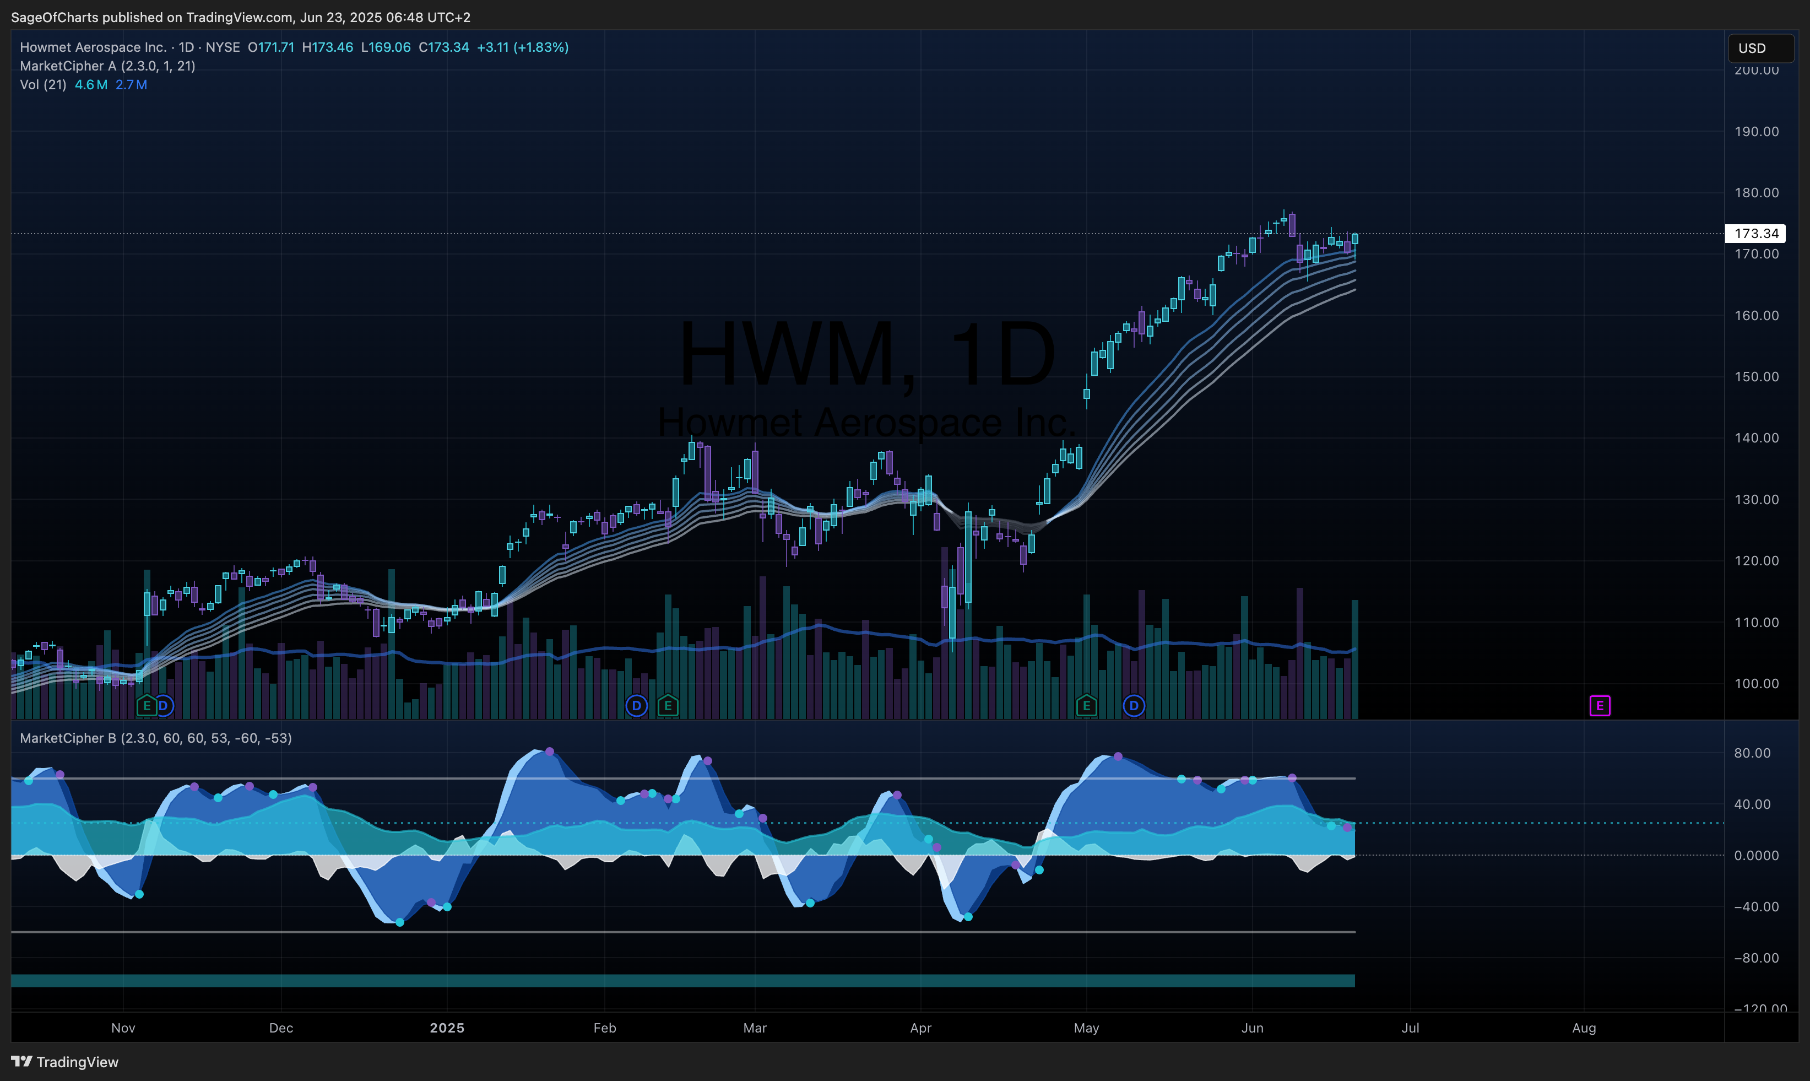This screenshot has width=1810, height=1081.
Task: Click the close value C173.34
Action: 444,47
